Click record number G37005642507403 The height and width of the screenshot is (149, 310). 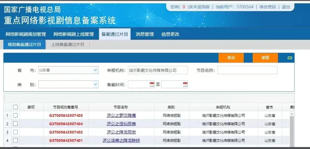(66, 116)
